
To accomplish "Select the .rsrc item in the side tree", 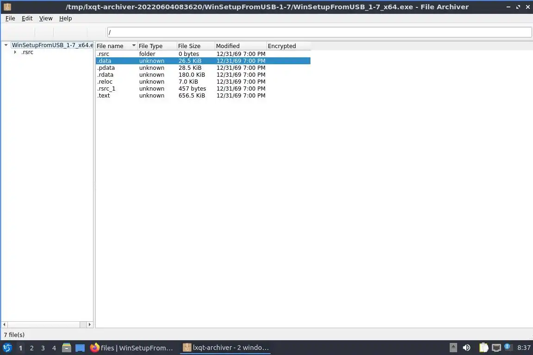I will 27,52.
